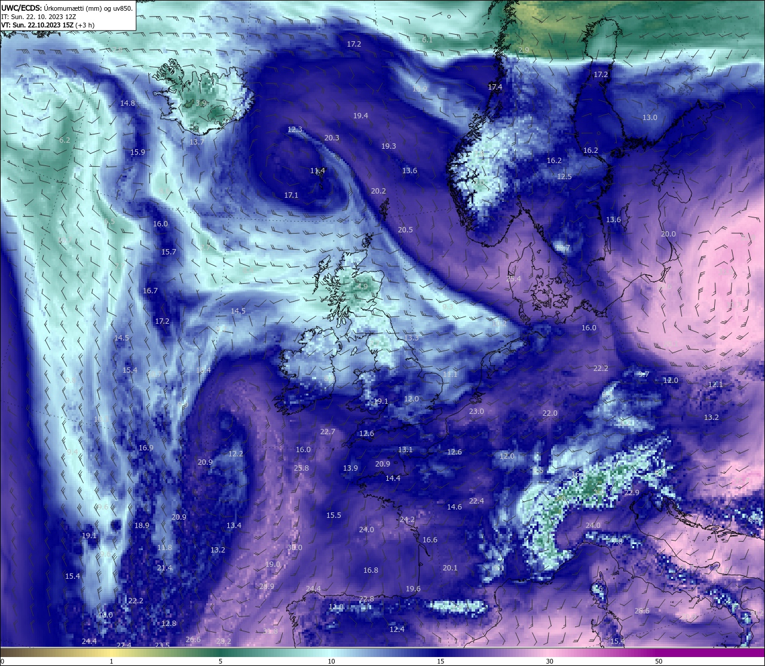Click the 18.9 value
The image size is (765, 666).
142,526
